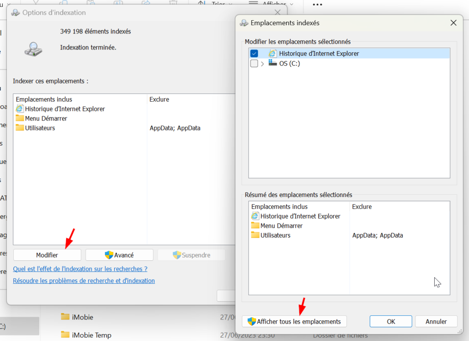Click the magnifier drive icon in Options d'indexation
Image resolution: width=469 pixels, height=341 pixels.
tap(33, 49)
